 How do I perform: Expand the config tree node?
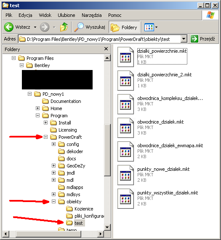coord(53,144)
